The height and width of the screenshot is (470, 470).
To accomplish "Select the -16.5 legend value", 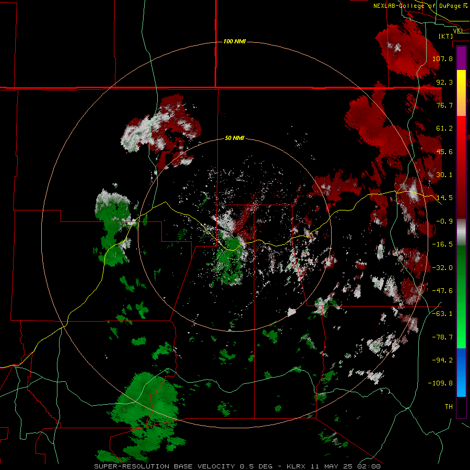I will [x=442, y=244].
